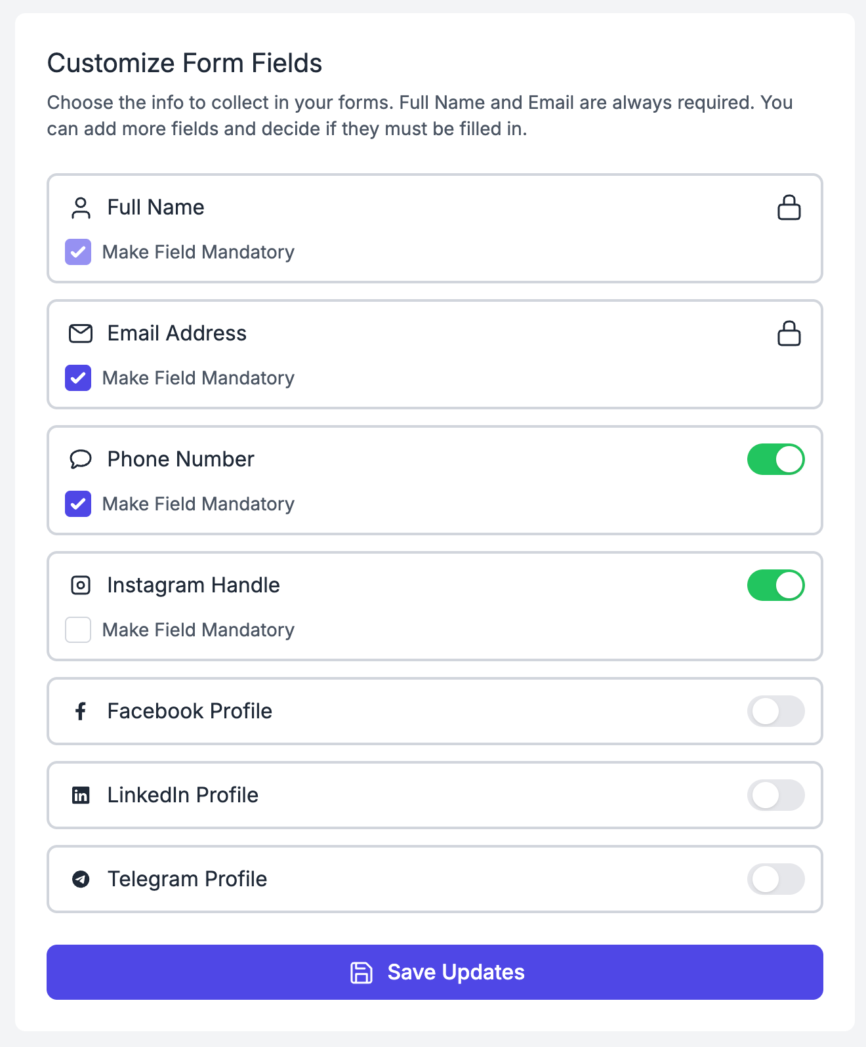
Task: Turn off the Instagram Handle toggle
Action: tap(775, 585)
